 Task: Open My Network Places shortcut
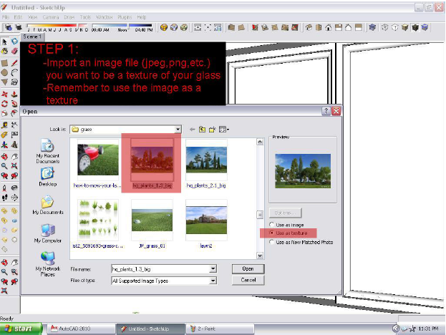pos(47,263)
